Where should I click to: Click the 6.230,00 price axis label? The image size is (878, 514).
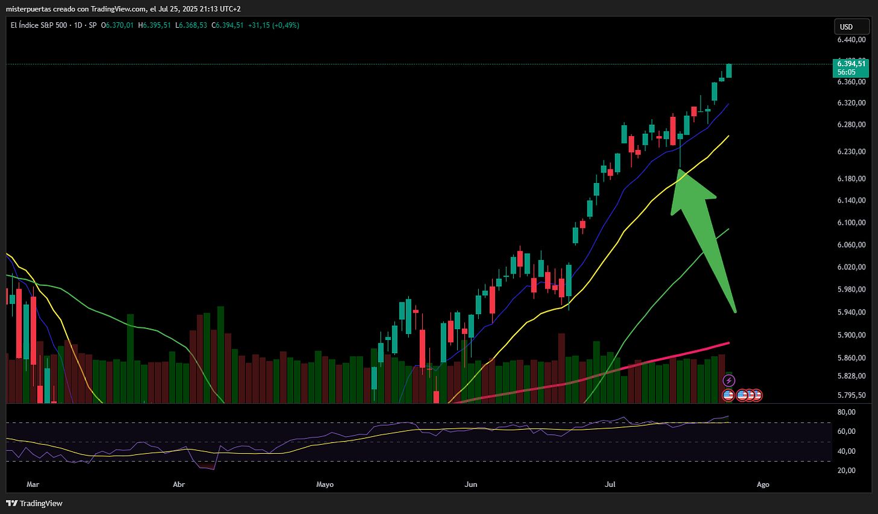851,152
